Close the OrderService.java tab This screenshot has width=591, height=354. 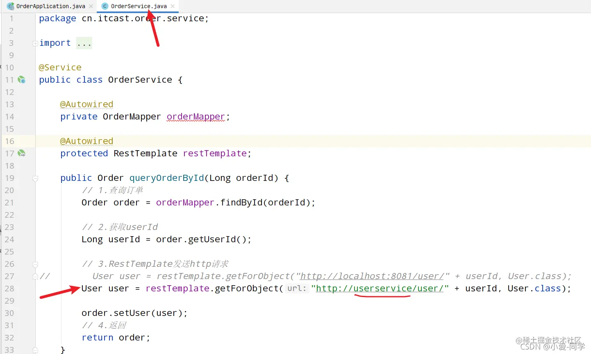(173, 6)
